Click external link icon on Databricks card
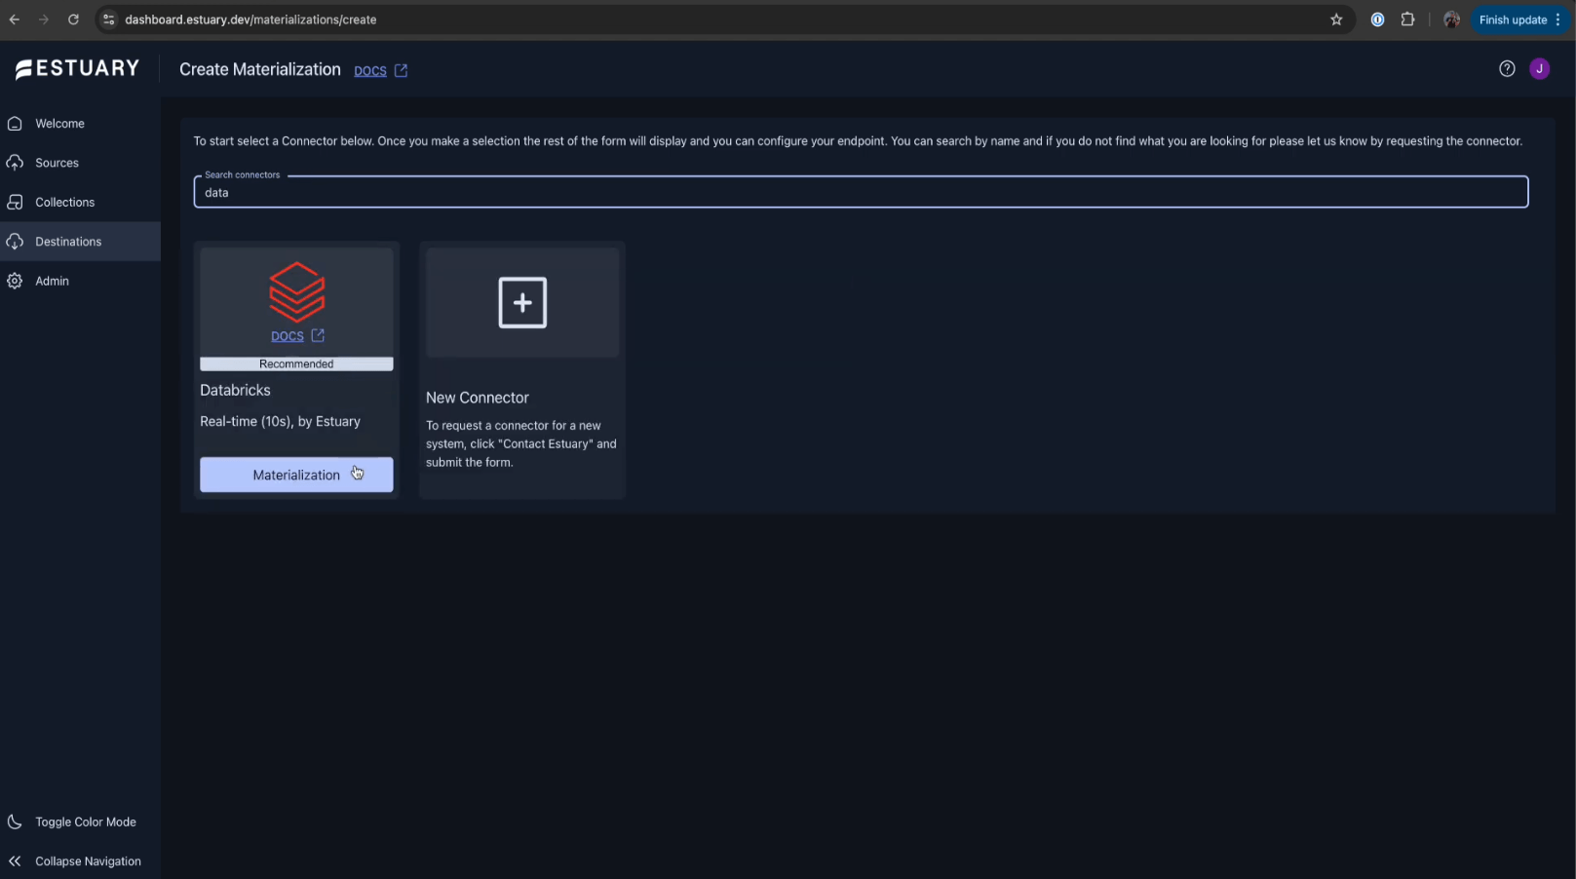1576x879 pixels. 318,335
